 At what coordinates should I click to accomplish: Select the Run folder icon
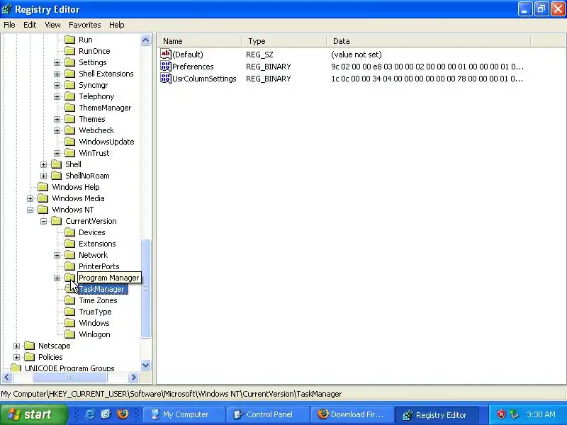[69, 40]
